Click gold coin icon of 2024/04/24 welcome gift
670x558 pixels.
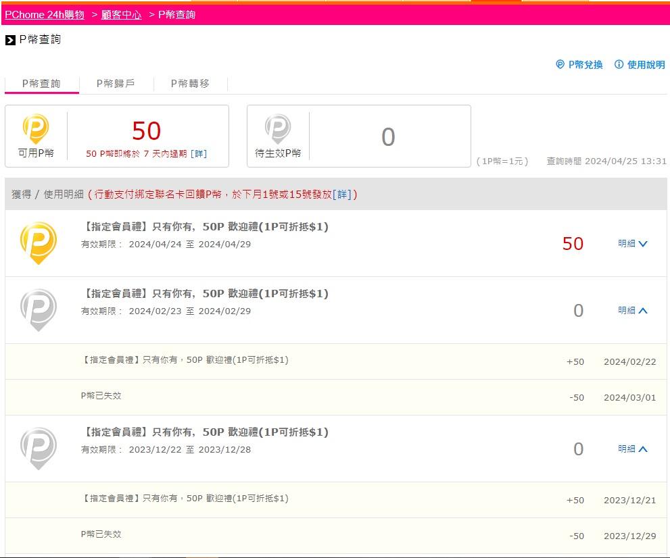(x=39, y=243)
